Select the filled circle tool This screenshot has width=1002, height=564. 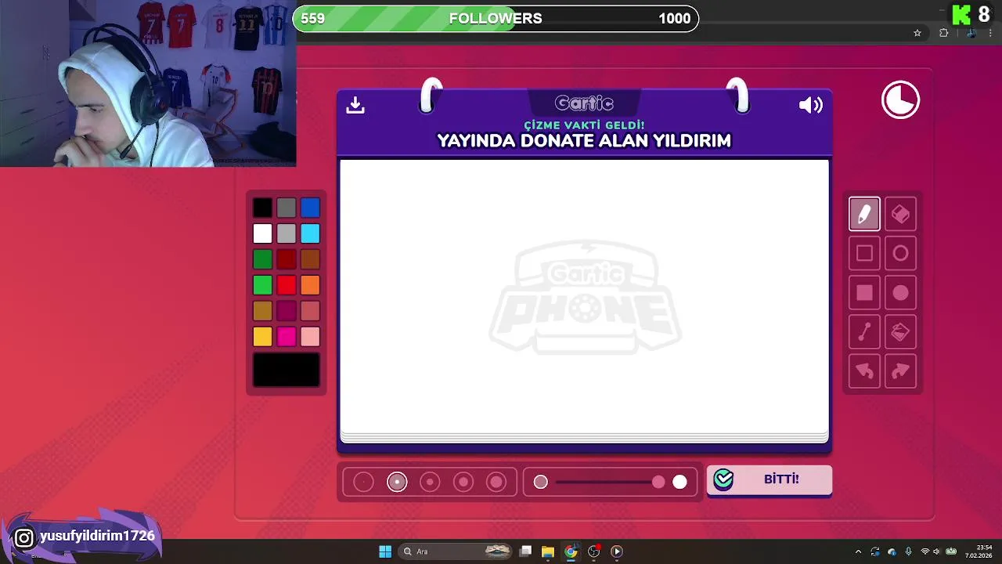point(900,293)
